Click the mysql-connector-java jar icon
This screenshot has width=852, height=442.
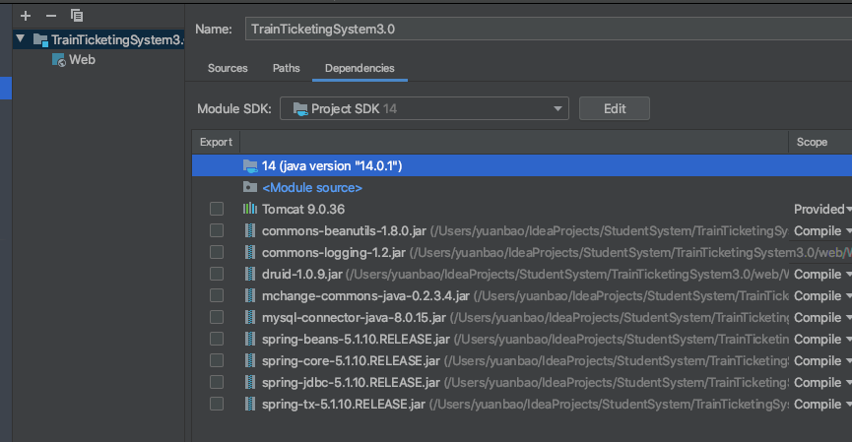250,318
